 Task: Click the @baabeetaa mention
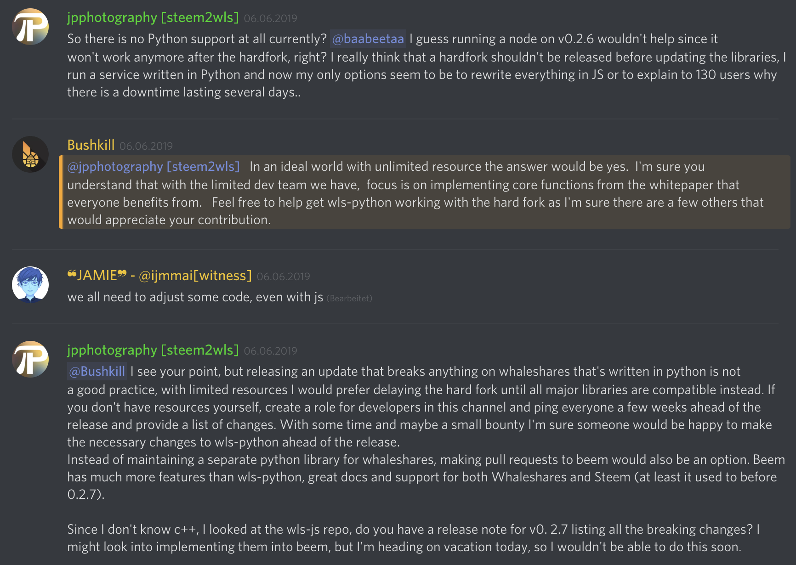[x=368, y=39]
